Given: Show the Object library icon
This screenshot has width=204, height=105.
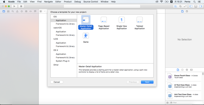Looking at the screenshot, I should 187,70.
